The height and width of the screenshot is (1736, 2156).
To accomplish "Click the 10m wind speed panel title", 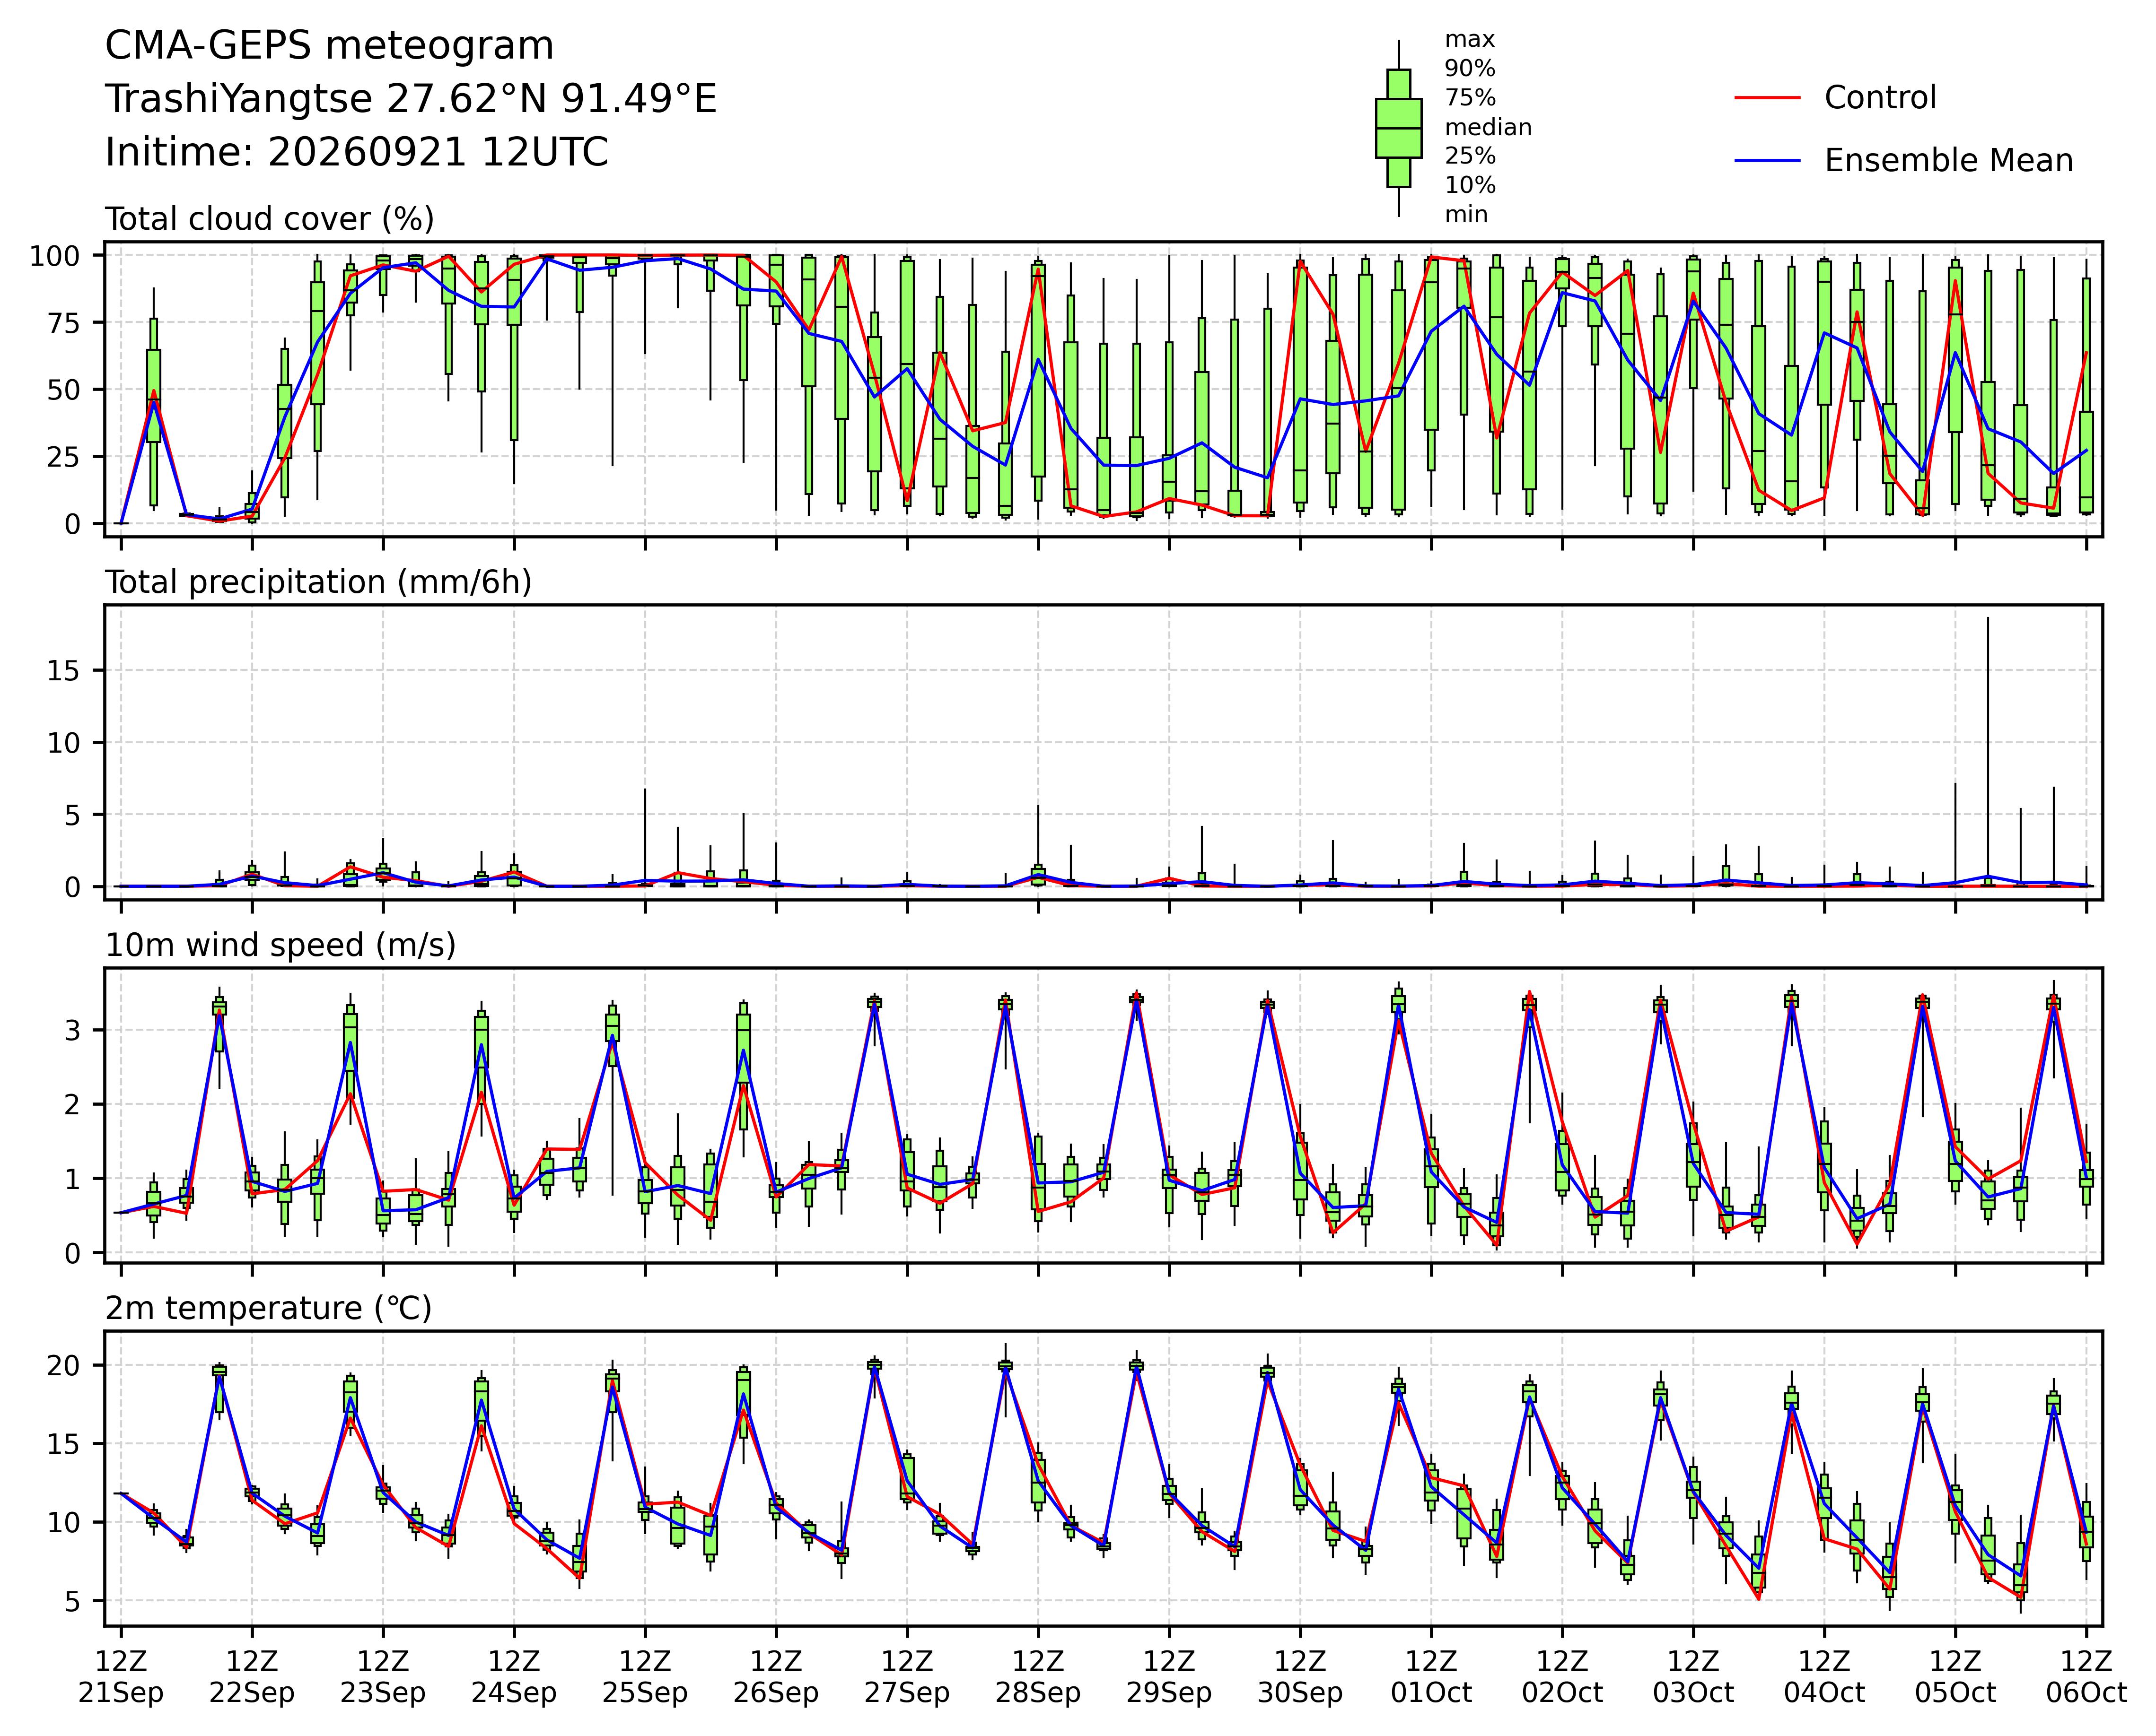I will [x=280, y=945].
